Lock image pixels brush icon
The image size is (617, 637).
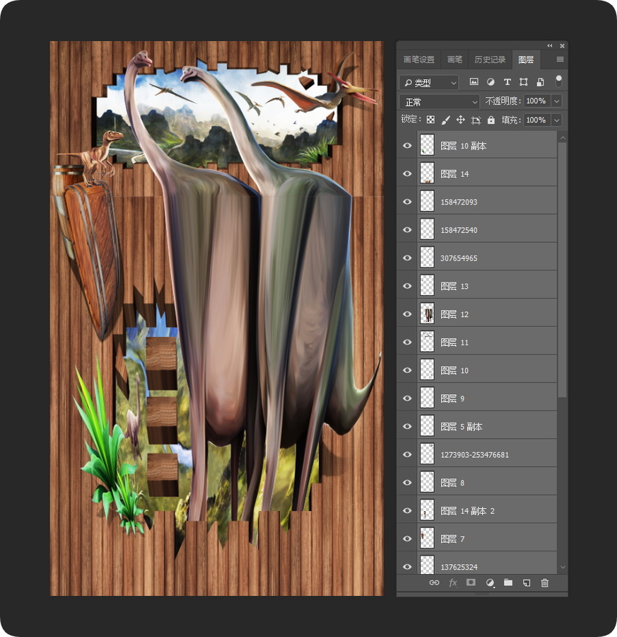pyautogui.click(x=445, y=120)
